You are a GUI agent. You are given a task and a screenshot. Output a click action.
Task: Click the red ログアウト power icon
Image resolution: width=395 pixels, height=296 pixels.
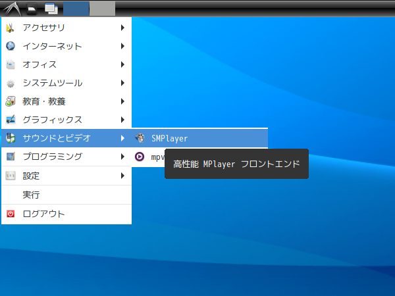click(x=11, y=214)
